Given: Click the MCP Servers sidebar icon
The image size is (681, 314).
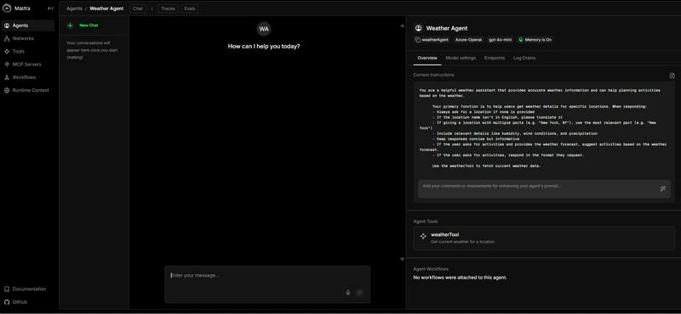Looking at the screenshot, I should (x=7, y=64).
